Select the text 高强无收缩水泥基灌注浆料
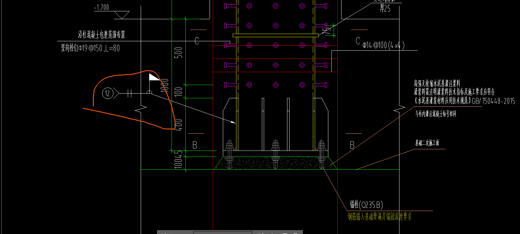Image resolution: width=520 pixels, height=234 pixels. (437, 83)
